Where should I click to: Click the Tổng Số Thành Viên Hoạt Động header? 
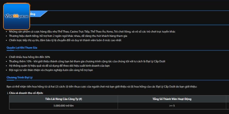point(172,99)
